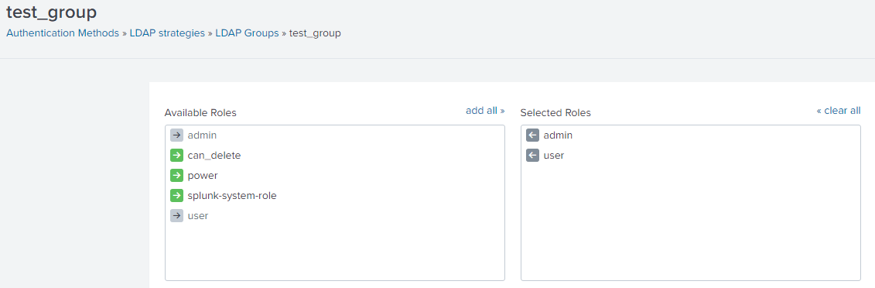Viewport: 875px width, 288px height.
Task: Click the test_group text in the breadcrumb
Action: pyautogui.click(x=315, y=33)
